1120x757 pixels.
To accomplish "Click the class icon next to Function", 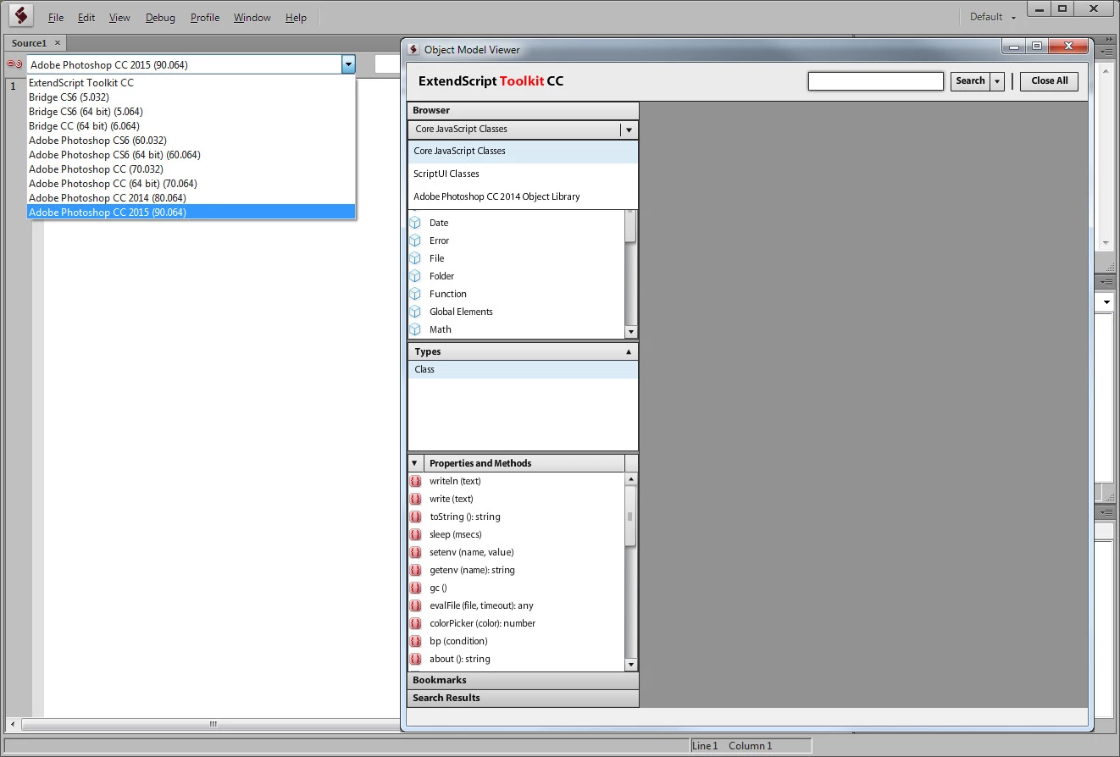I will pos(415,294).
